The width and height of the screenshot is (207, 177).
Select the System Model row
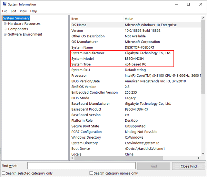(136, 59)
